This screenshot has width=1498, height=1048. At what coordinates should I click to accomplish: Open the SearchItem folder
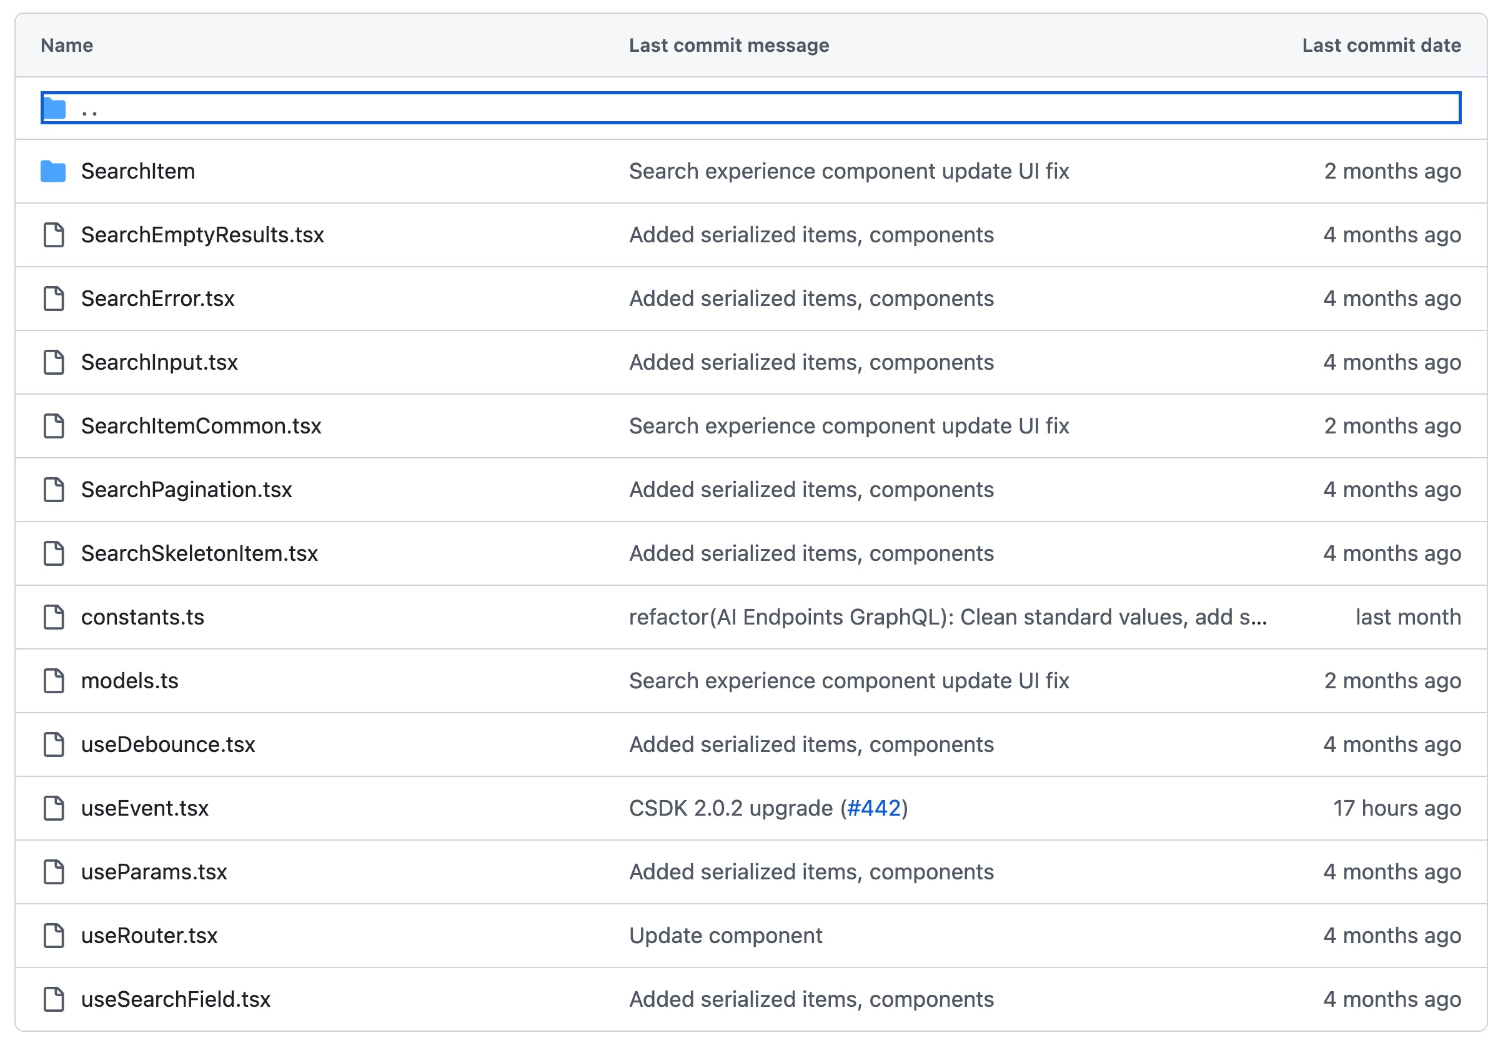[136, 171]
